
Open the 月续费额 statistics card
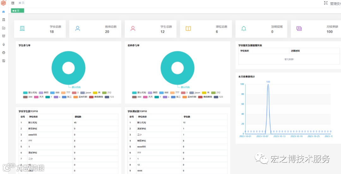(x=316, y=29)
